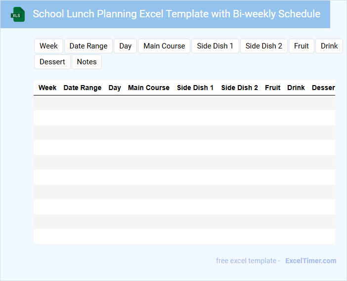Viewport: 347px width, 281px height.
Task: Click the Date Range column header
Action: [83, 88]
